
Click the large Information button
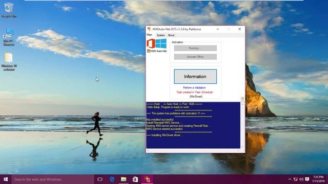195,77
